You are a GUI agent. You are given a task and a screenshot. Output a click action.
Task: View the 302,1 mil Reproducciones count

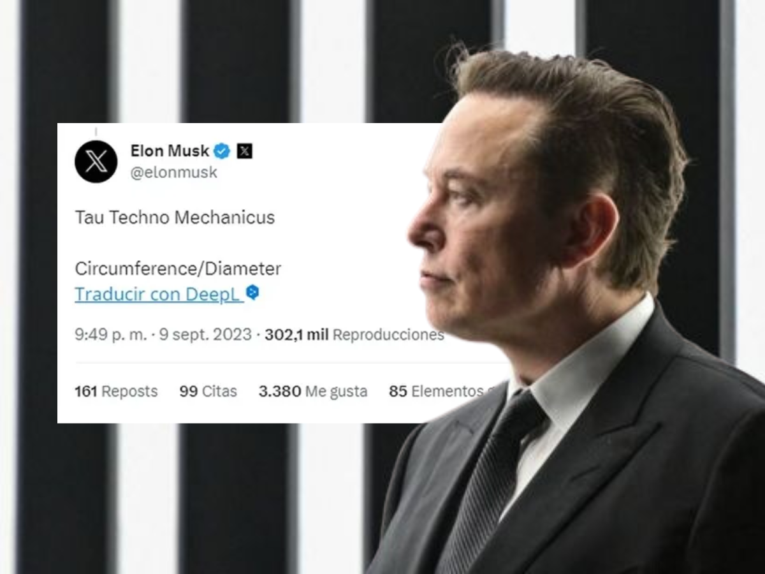pos(354,335)
